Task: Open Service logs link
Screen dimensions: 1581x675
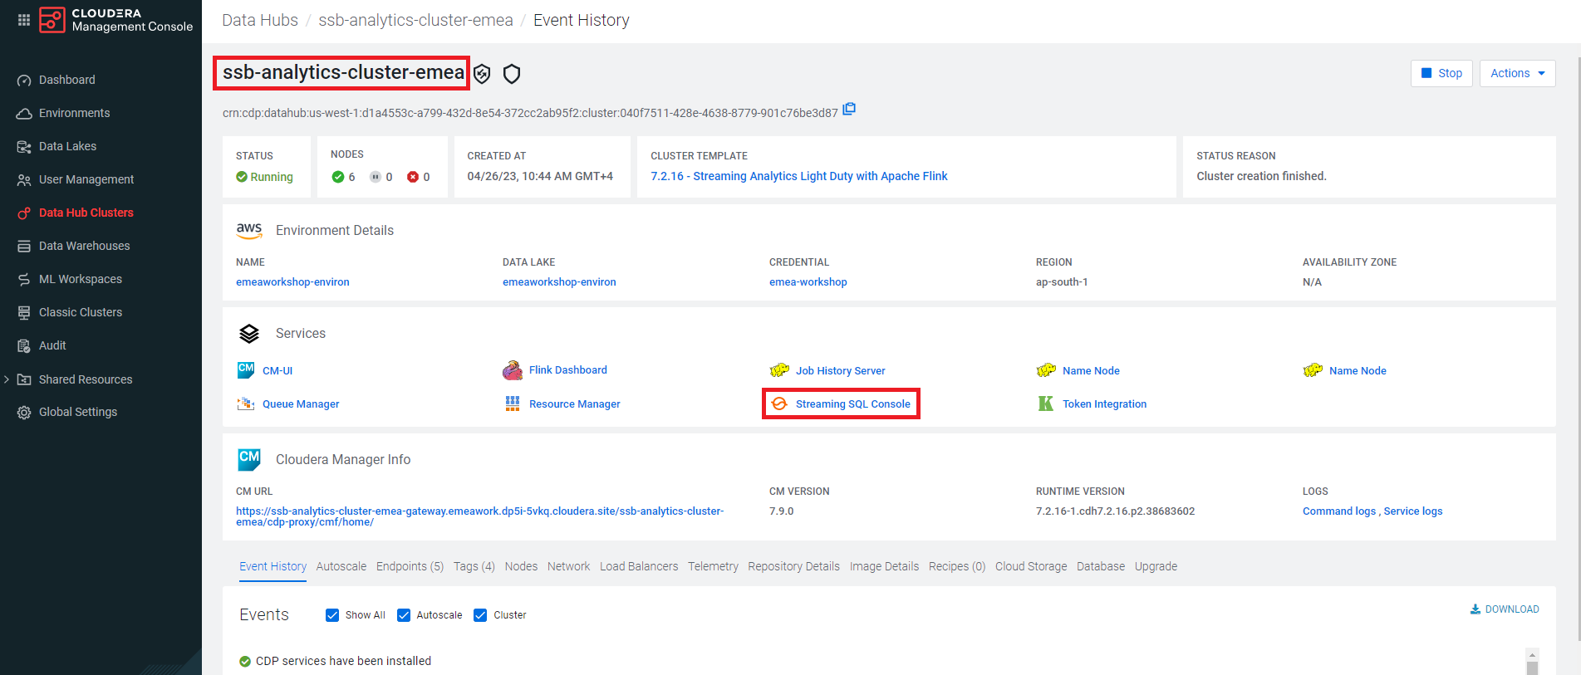Action: point(1413,511)
